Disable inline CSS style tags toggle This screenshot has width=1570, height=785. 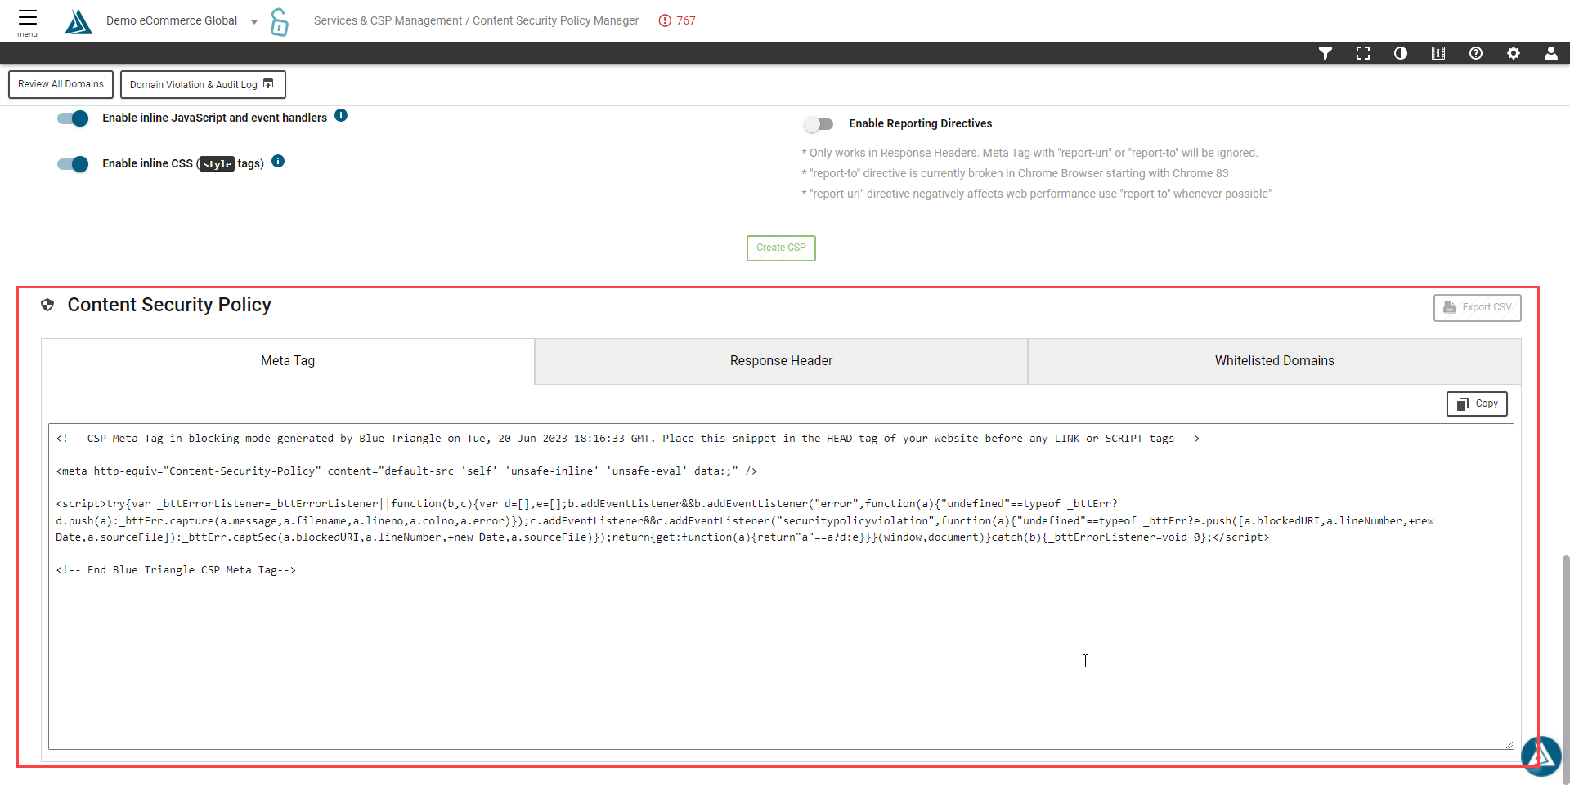73,164
